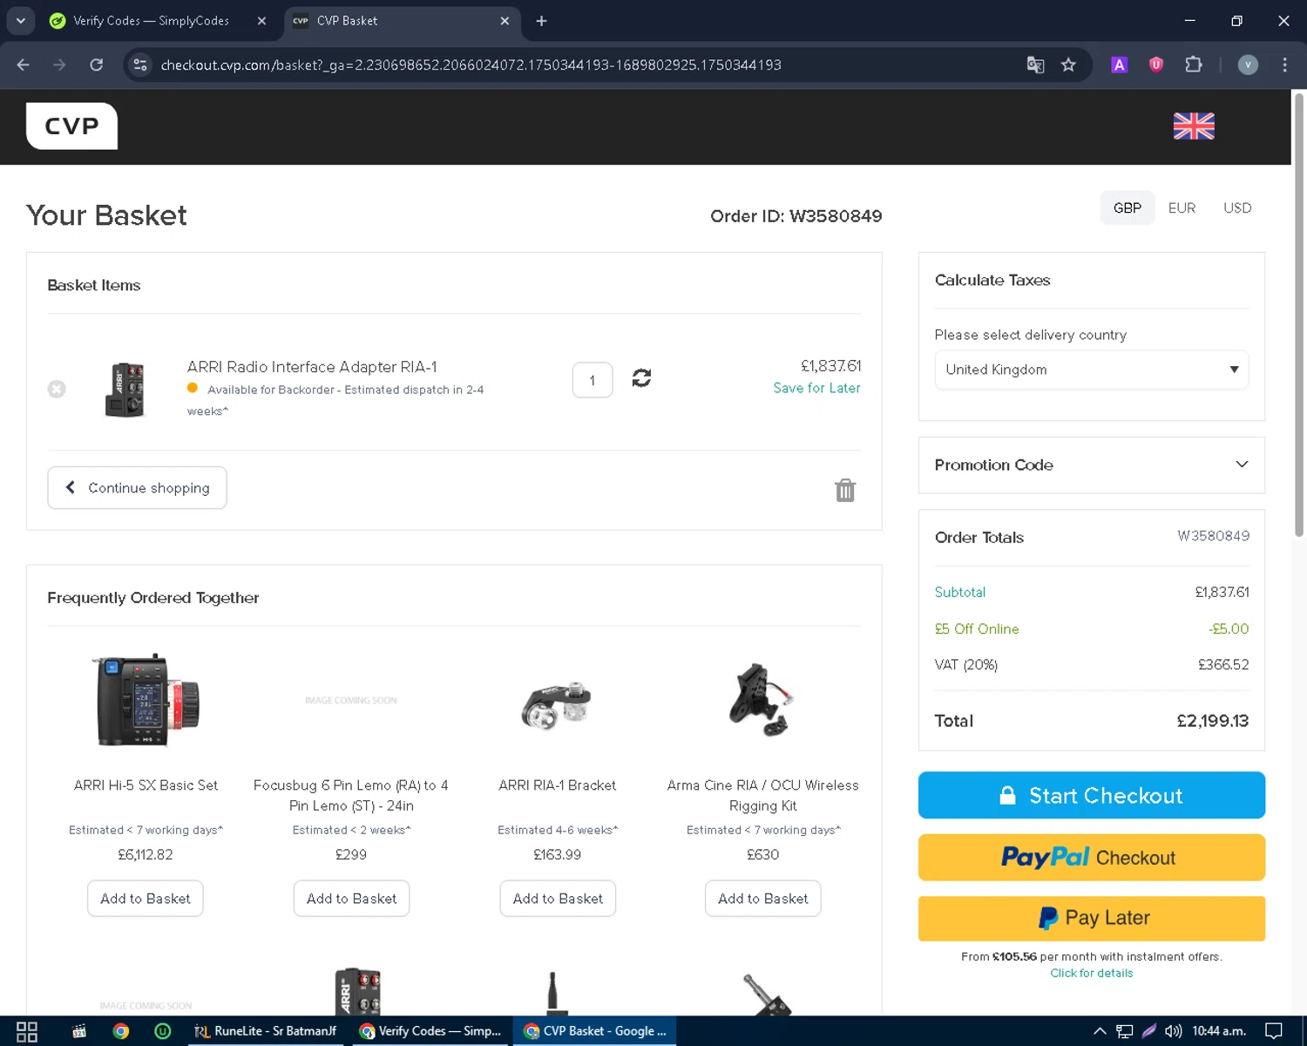Switch currency to USD
1307x1046 pixels.
click(x=1236, y=208)
